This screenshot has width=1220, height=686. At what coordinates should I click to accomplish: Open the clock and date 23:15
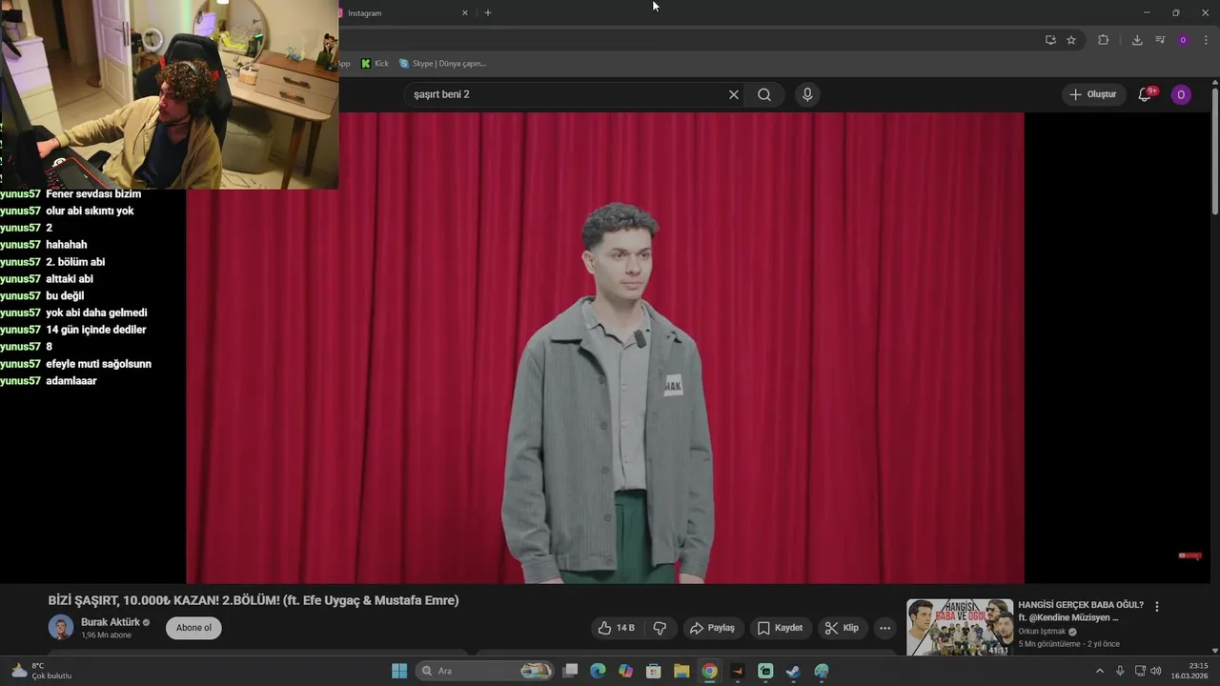(1189, 671)
